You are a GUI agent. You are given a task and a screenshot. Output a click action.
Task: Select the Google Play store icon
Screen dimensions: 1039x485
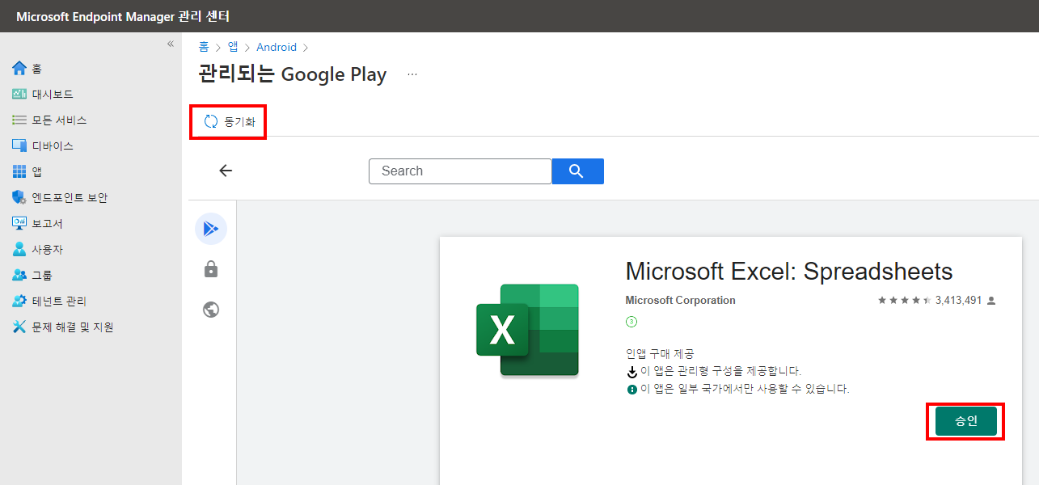point(211,230)
